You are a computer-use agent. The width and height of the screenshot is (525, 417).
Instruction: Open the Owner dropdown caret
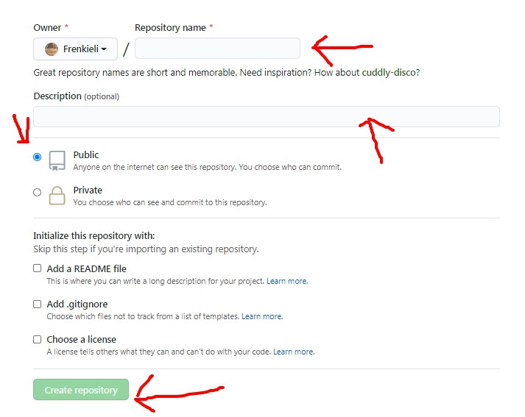[104, 49]
